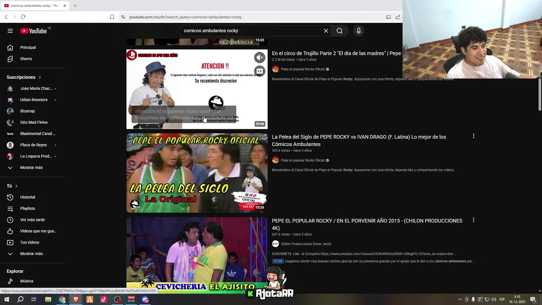Open the TikTok taskbar app
542x305 pixels.
point(103,299)
